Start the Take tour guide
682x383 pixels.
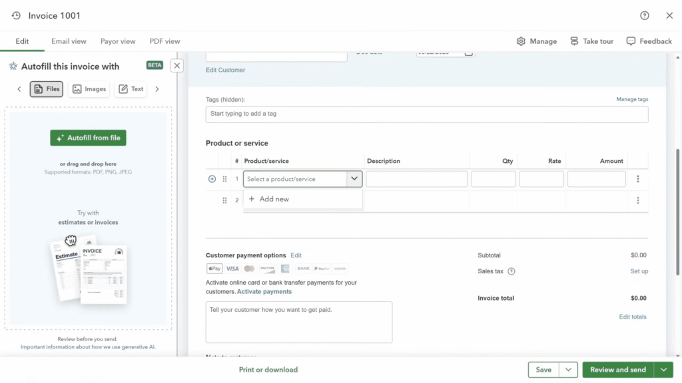(x=591, y=41)
